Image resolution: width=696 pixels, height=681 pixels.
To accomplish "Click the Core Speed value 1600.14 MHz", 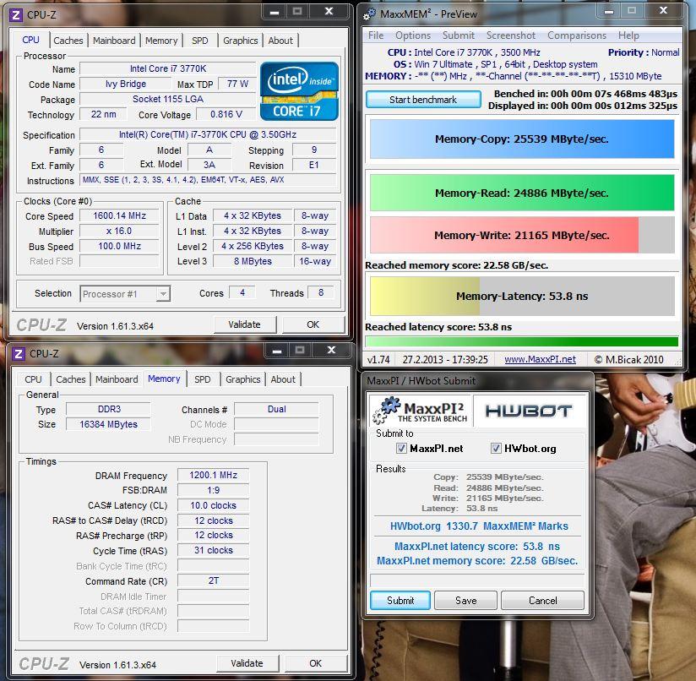I will (119, 215).
